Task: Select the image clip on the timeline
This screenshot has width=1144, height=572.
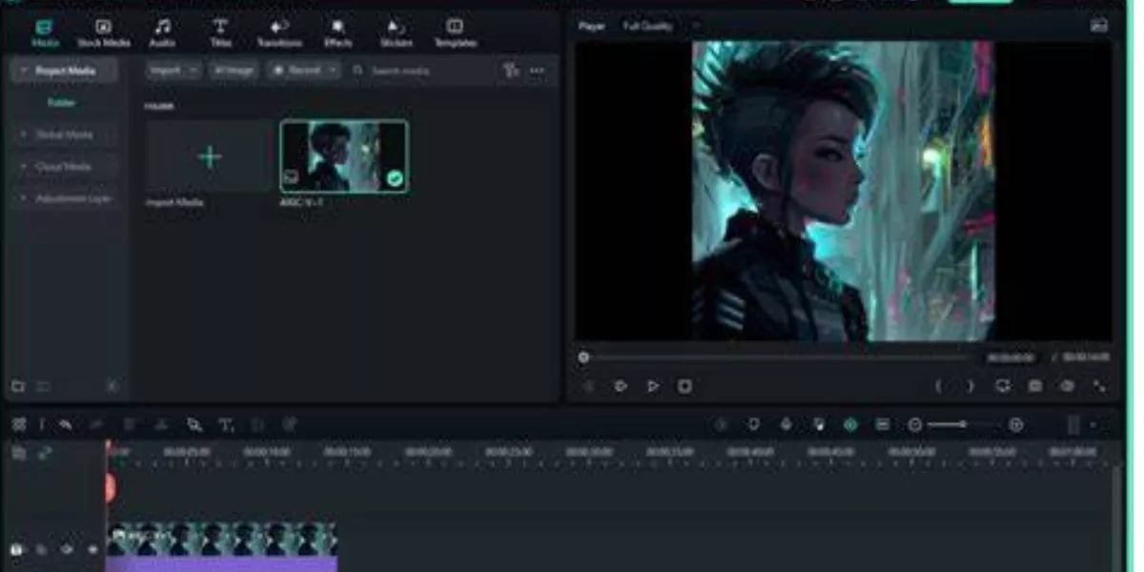Action: tap(221, 546)
